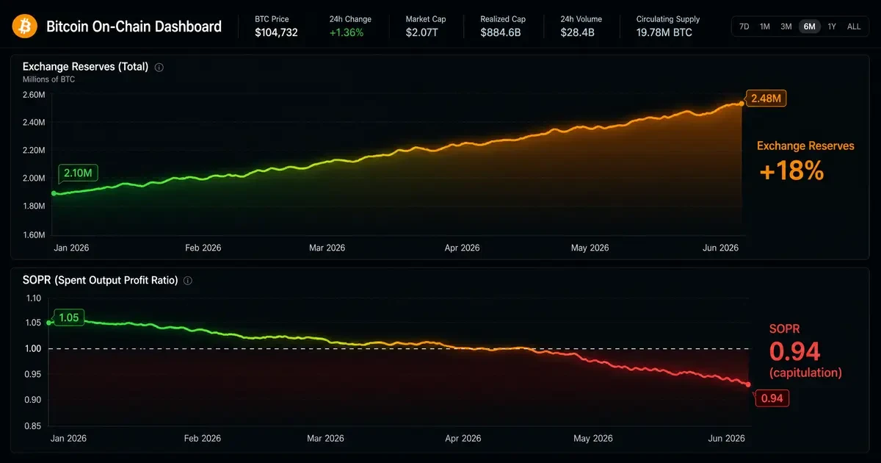This screenshot has height=463, width=881.
Task: Click May 2026 on the SOPR chart axis
Action: pos(592,438)
